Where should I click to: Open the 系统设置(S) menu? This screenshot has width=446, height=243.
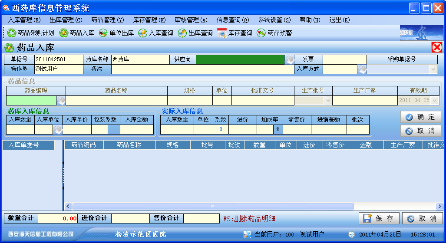(x=274, y=20)
